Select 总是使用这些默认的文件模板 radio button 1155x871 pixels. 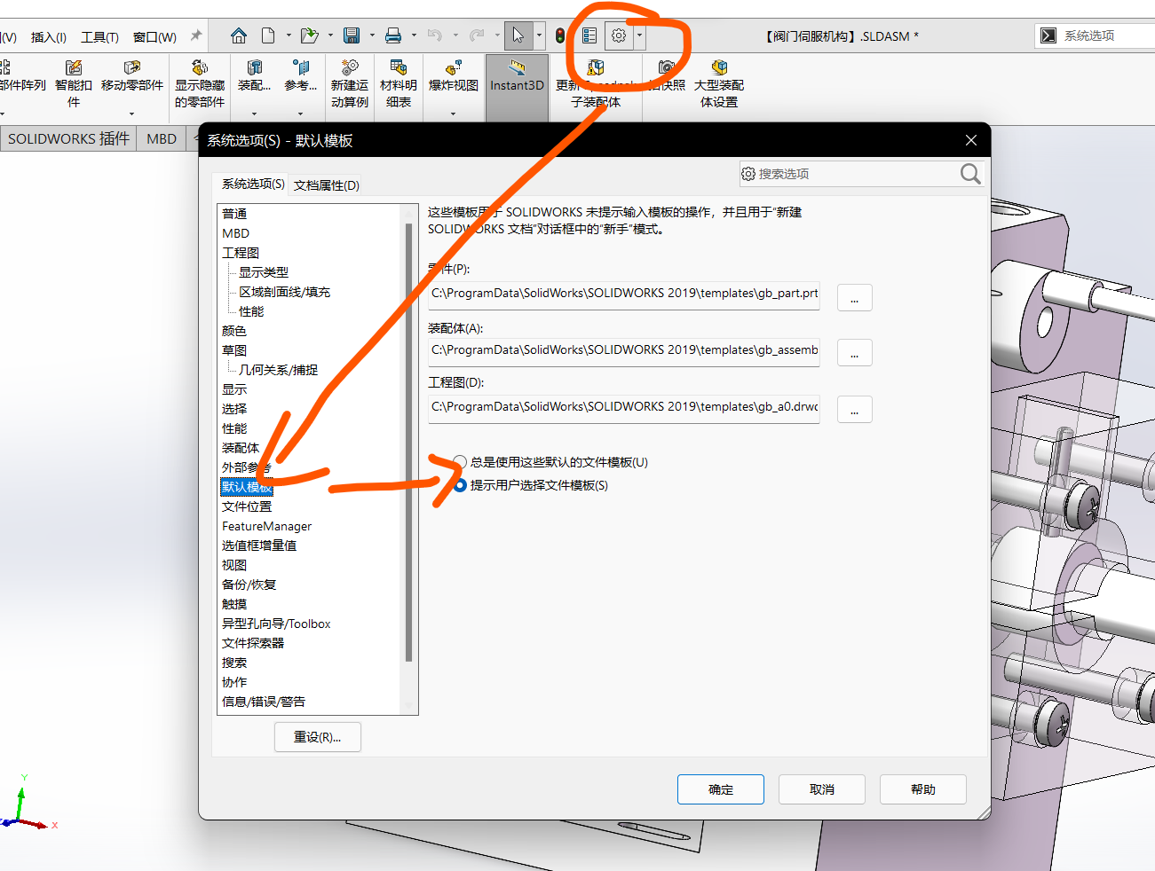[460, 462]
